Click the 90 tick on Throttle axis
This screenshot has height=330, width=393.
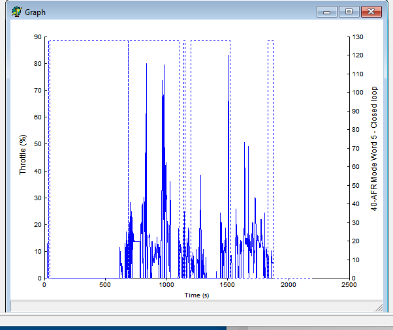tap(38, 37)
